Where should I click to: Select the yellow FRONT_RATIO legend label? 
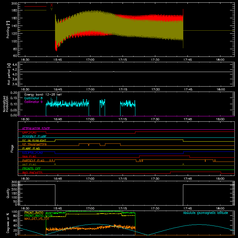pyautogui.click(x=34, y=213)
